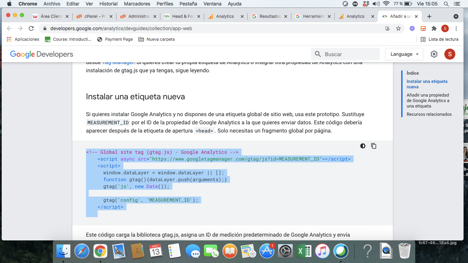Click the address bar URL
This screenshot has width=468, height=263.
(121, 28)
